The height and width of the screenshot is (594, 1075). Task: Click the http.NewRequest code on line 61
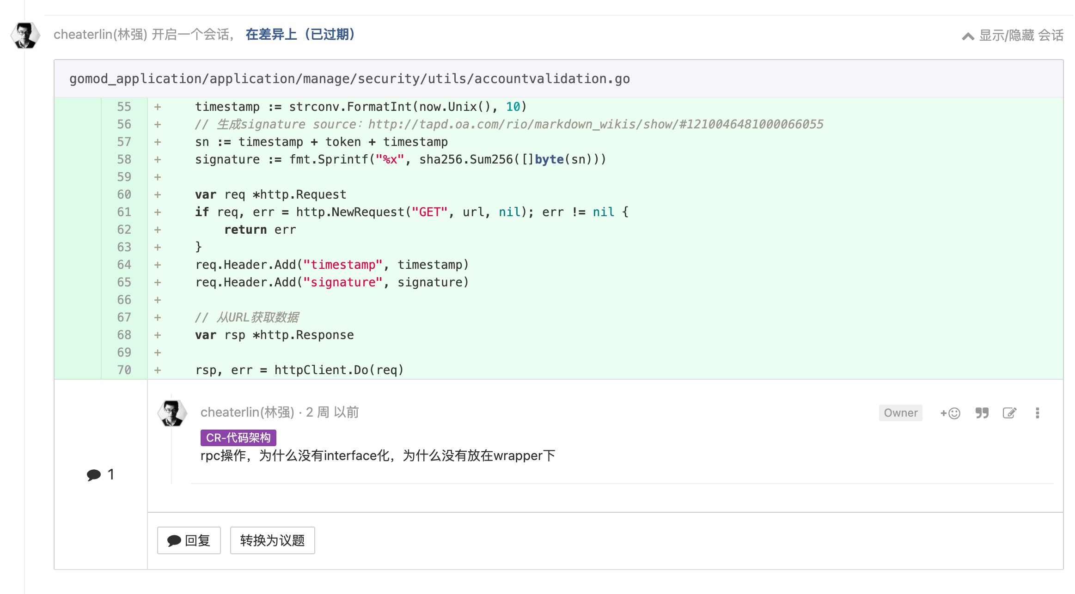(x=350, y=212)
